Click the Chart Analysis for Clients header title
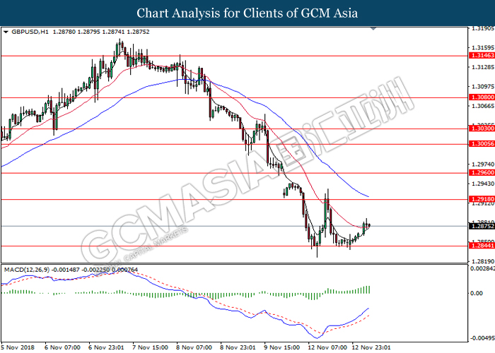 [248, 13]
